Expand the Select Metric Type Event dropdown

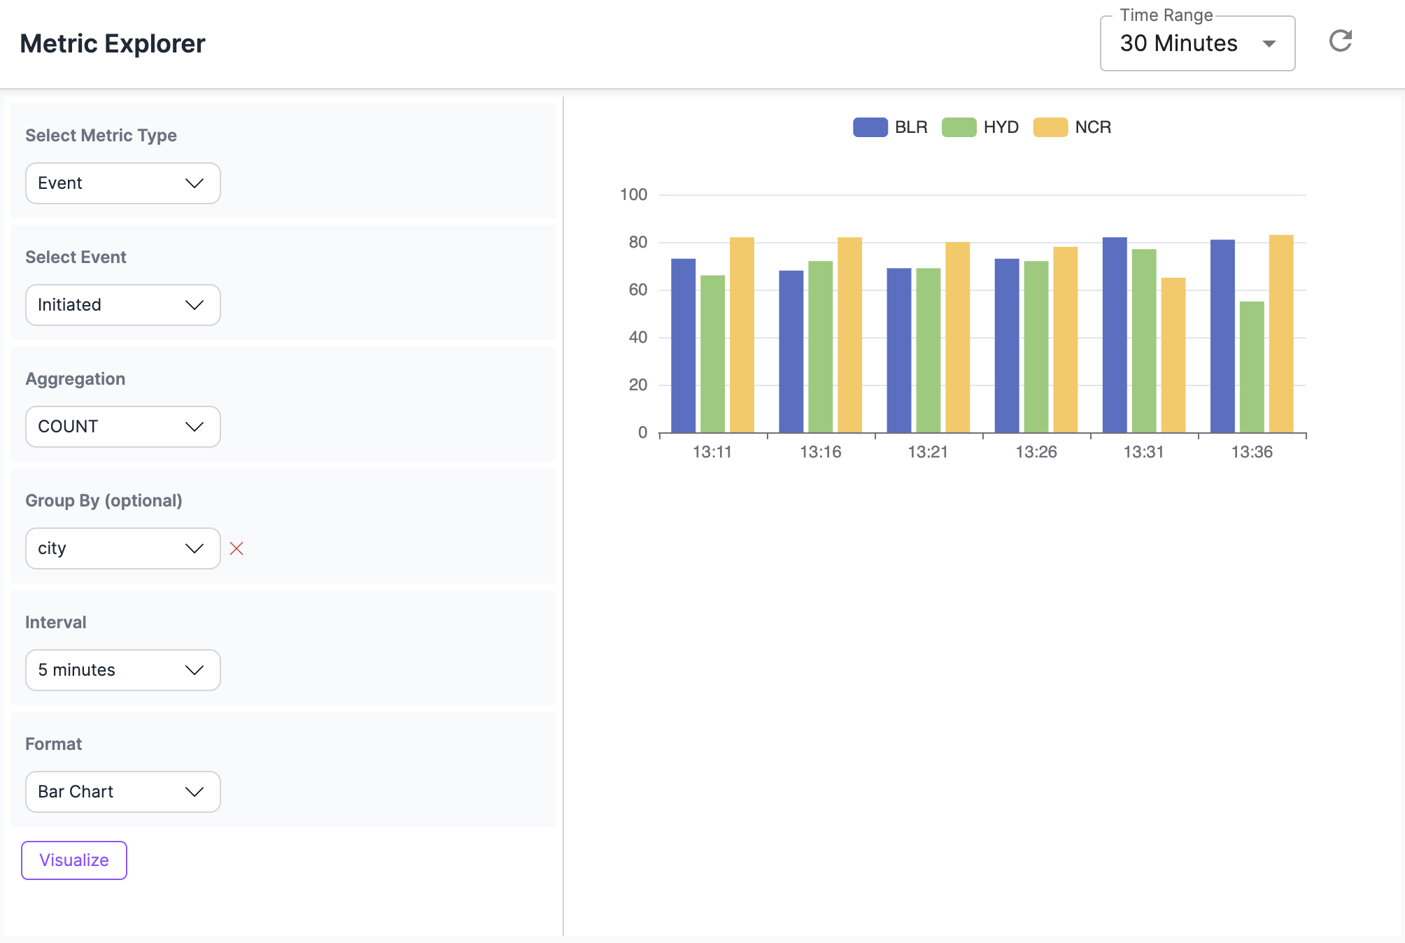[x=123, y=183]
